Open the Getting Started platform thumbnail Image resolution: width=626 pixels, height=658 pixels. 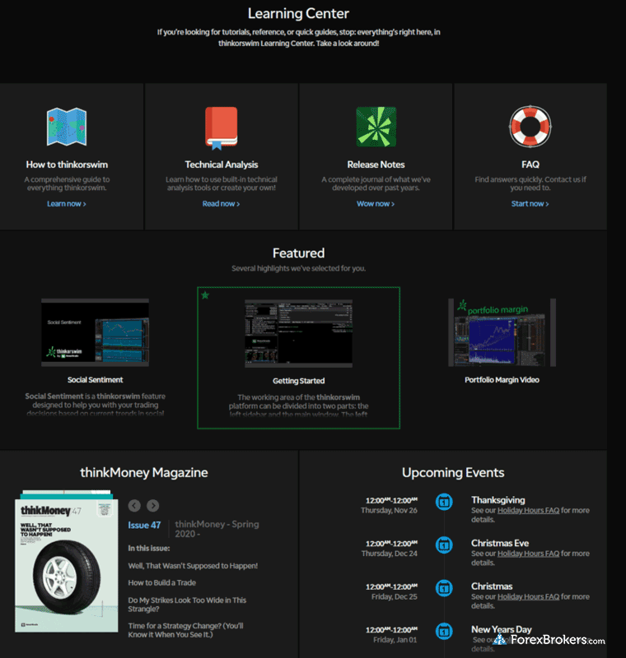[298, 334]
